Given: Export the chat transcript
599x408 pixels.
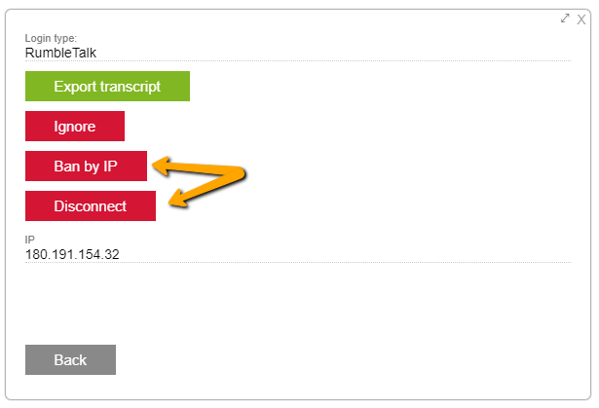Looking at the screenshot, I should coord(107,86).
